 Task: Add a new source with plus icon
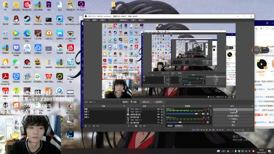pyautogui.click(x=128, y=126)
